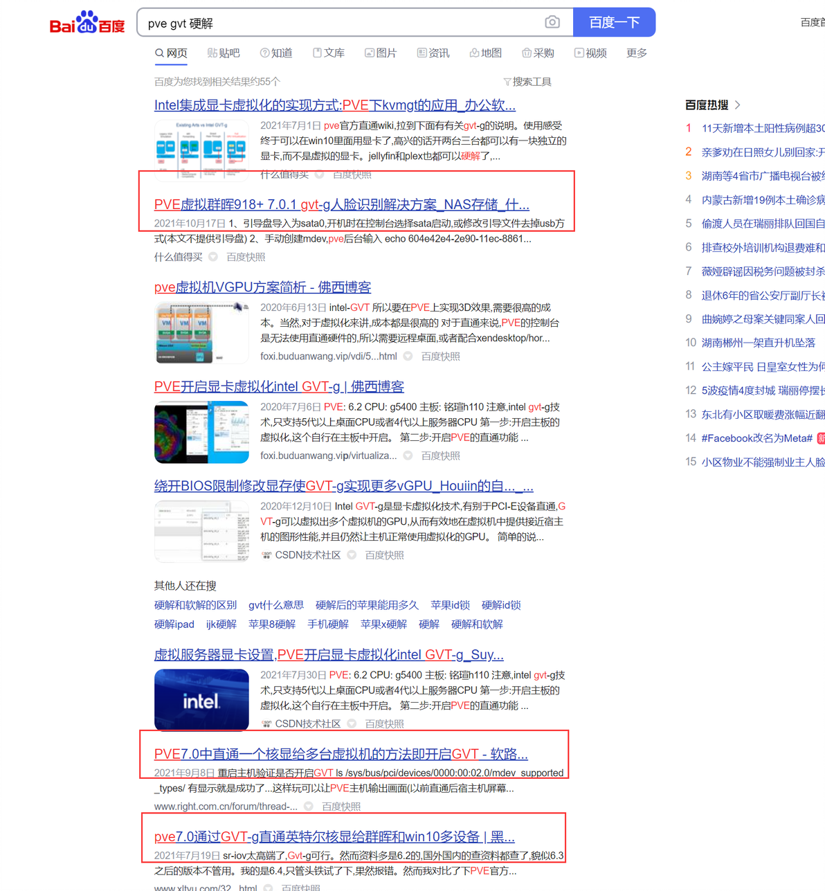Open source URL foxi.buduanwang.vip/vdi/5...html
This screenshot has width=825, height=891.
(329, 357)
